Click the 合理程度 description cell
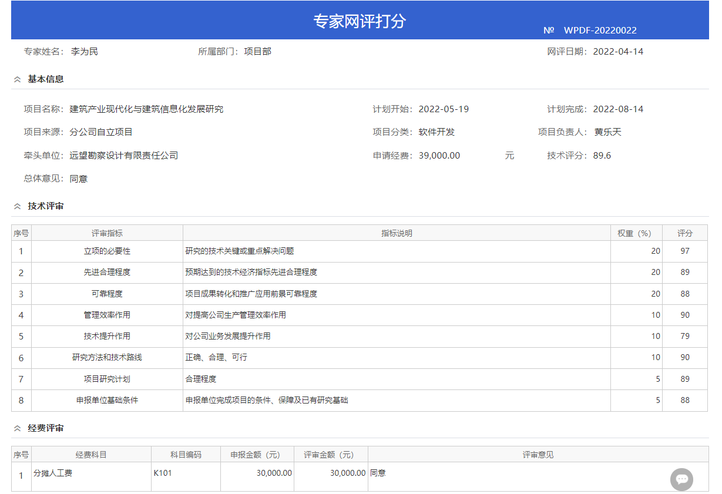The height and width of the screenshot is (494, 722). (x=397, y=379)
